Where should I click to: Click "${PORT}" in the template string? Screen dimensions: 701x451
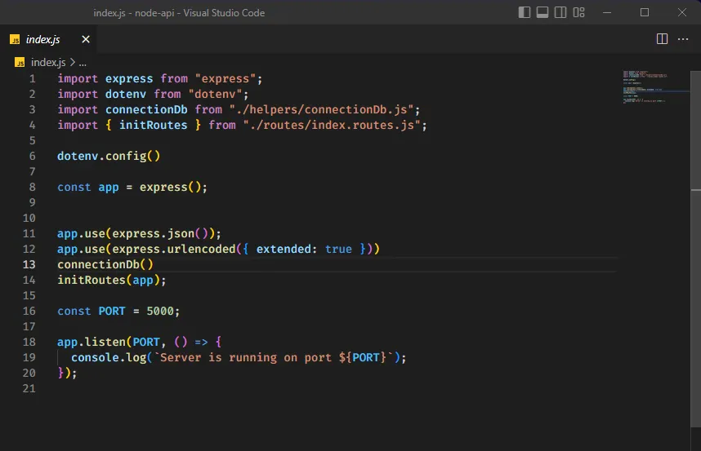click(x=363, y=358)
